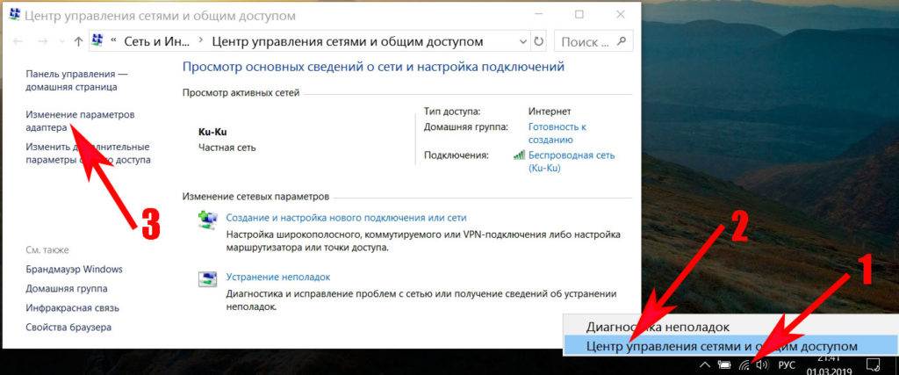Select Центр управления сетями context menu item
899x375 pixels.
[x=720, y=346]
